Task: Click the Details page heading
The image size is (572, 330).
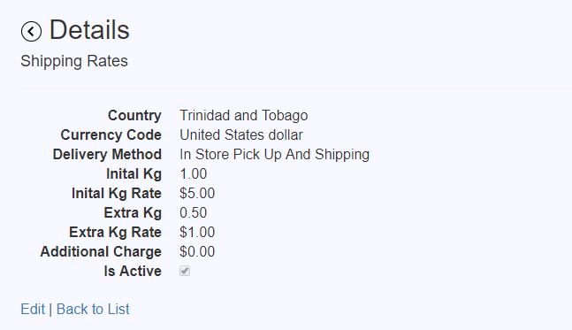Action: pos(89,29)
